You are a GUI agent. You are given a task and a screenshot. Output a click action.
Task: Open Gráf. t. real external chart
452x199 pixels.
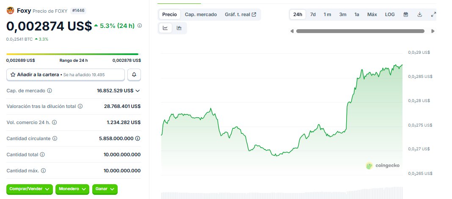point(240,14)
